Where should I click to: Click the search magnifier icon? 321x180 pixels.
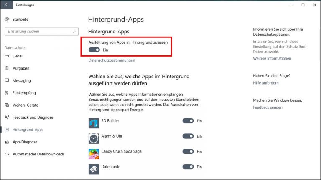click(74, 31)
